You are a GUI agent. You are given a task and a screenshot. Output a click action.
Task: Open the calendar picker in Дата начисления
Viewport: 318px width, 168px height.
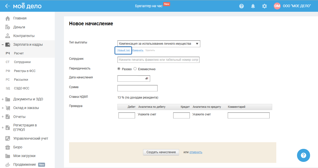click(x=147, y=78)
